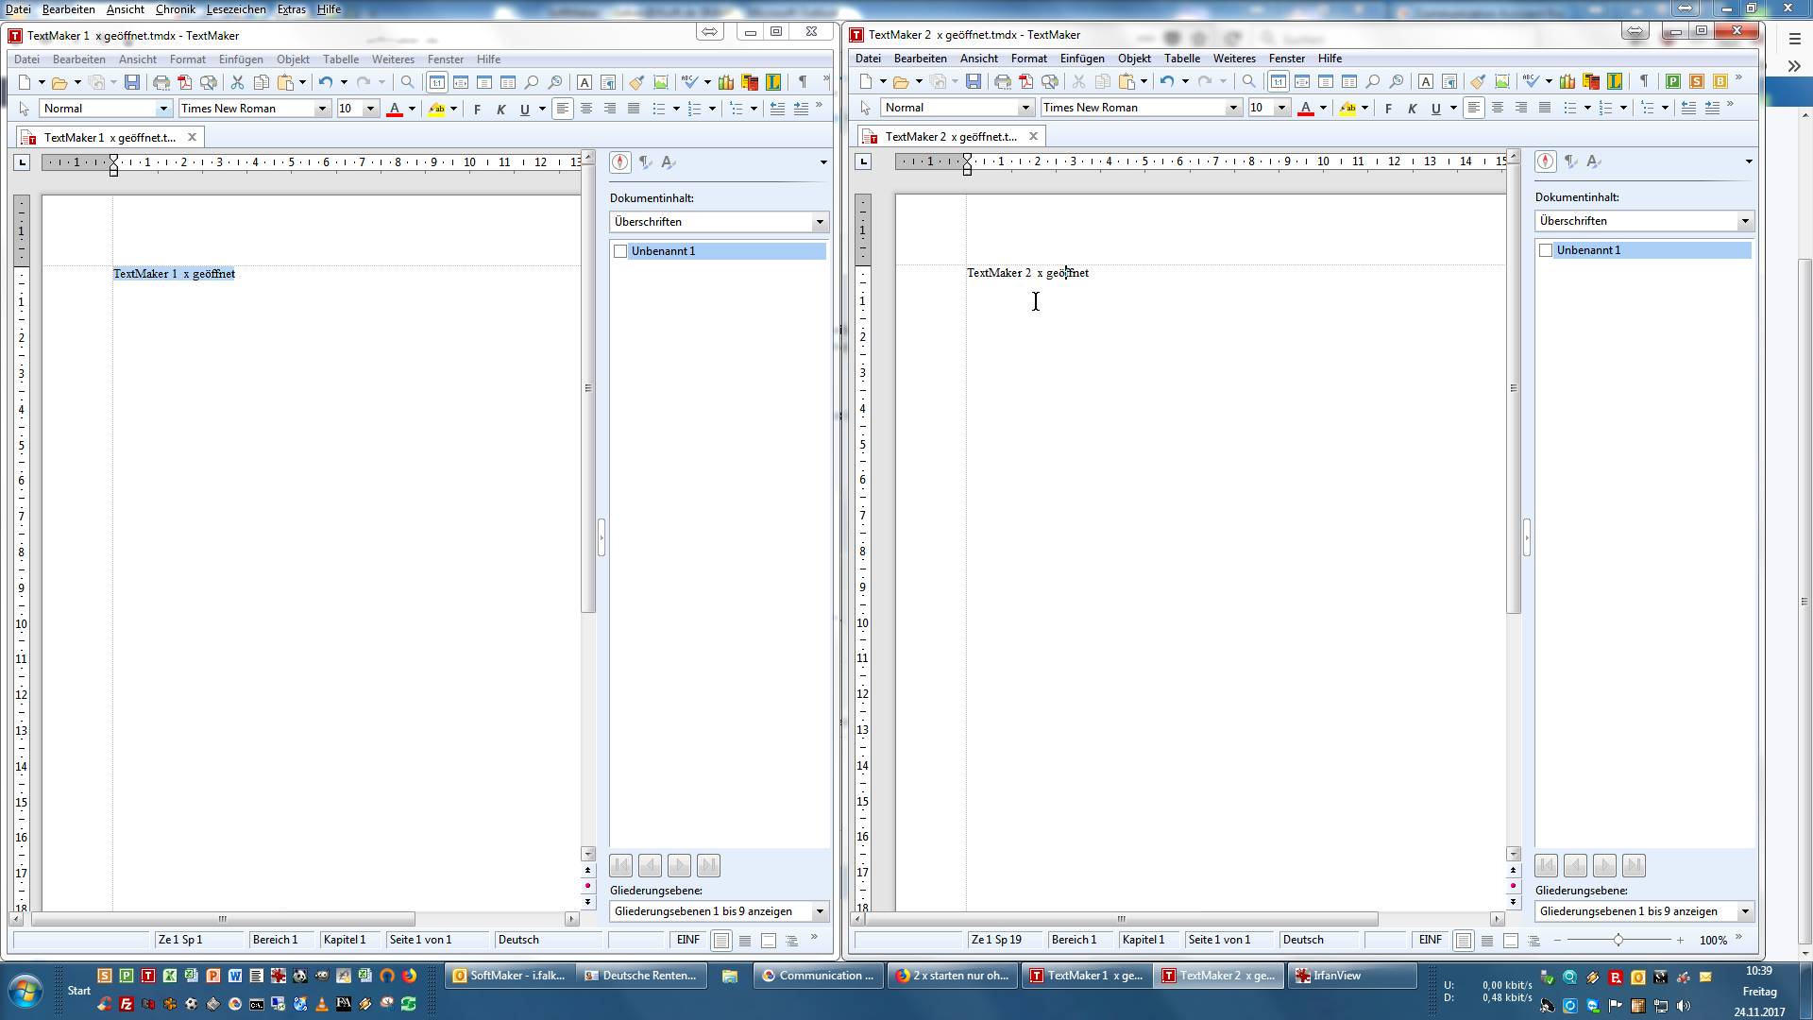Open Chronik menu in browser menu bar
The width and height of the screenshot is (1813, 1020).
point(175,9)
